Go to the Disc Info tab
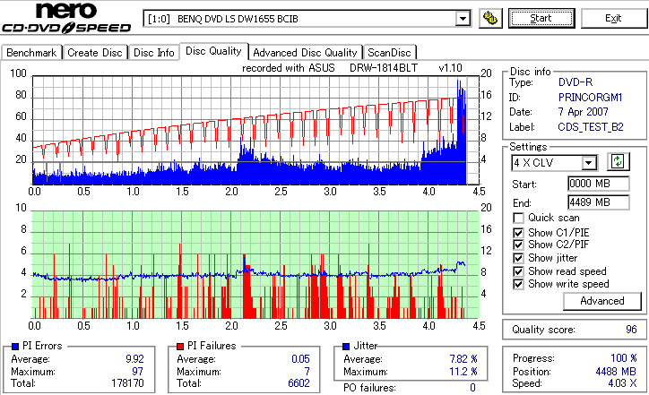Viewport: 649px width, 395px height. [x=153, y=53]
